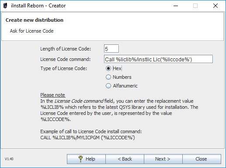Click the 'Length of License Code:' label

66,49
